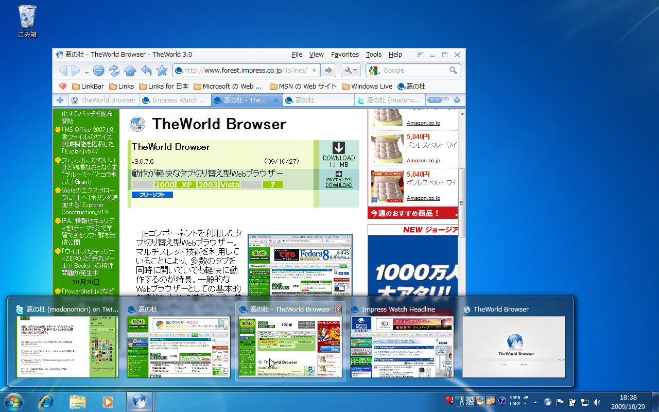Go to the Home page icon
This screenshot has width=659, height=412.
pyautogui.click(x=130, y=71)
